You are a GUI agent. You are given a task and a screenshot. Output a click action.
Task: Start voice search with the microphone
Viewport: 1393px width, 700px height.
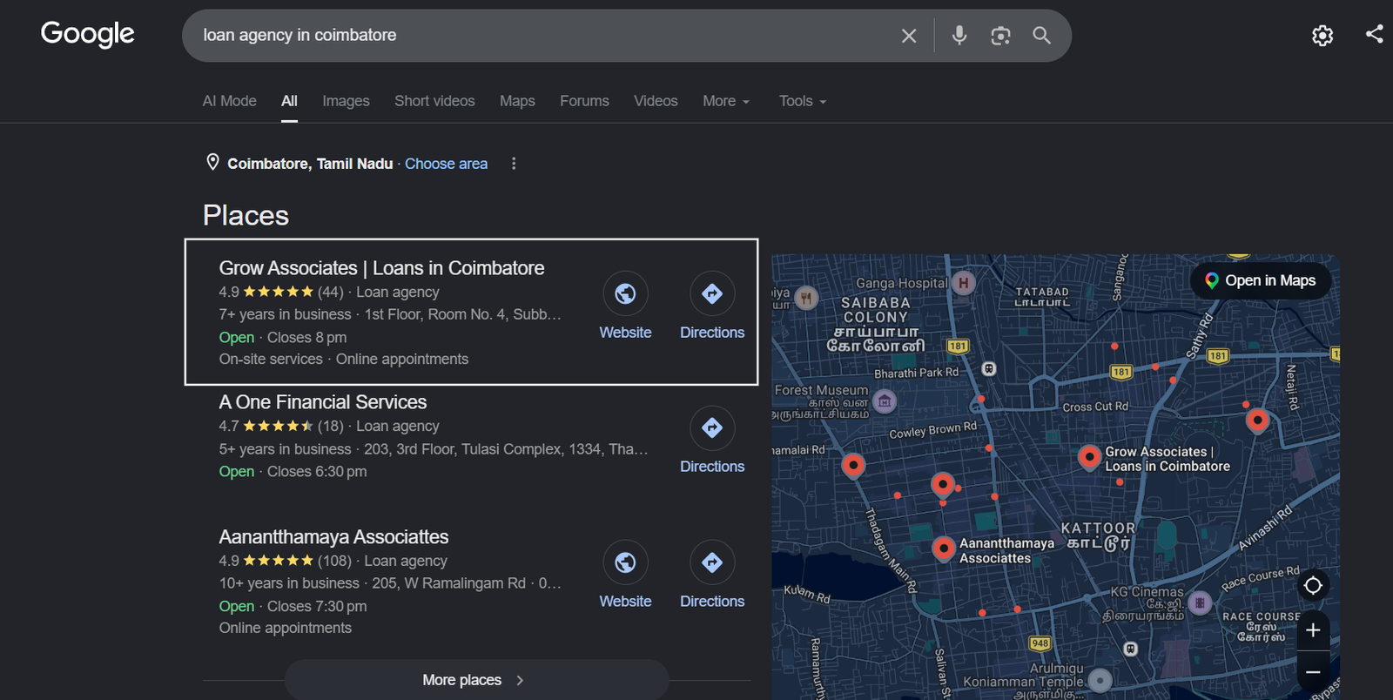959,36
